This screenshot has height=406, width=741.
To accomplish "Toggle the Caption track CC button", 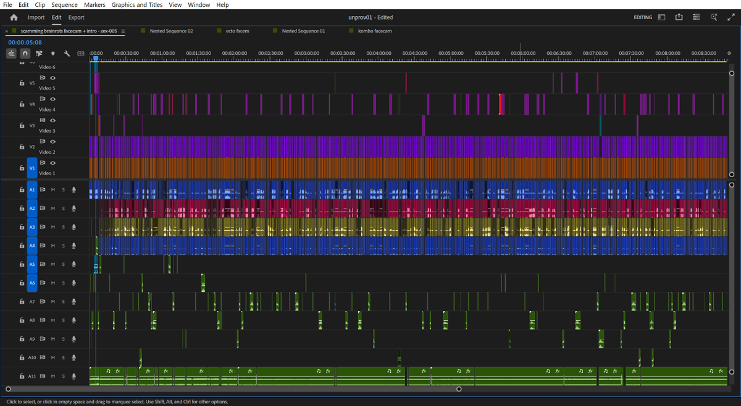I will pyautogui.click(x=80, y=54).
